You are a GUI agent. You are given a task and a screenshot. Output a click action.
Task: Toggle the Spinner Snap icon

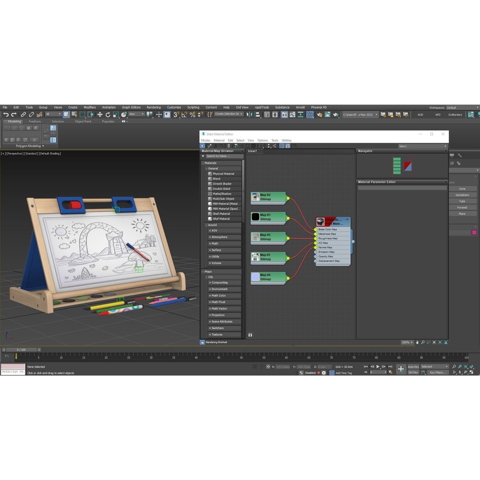[200, 115]
